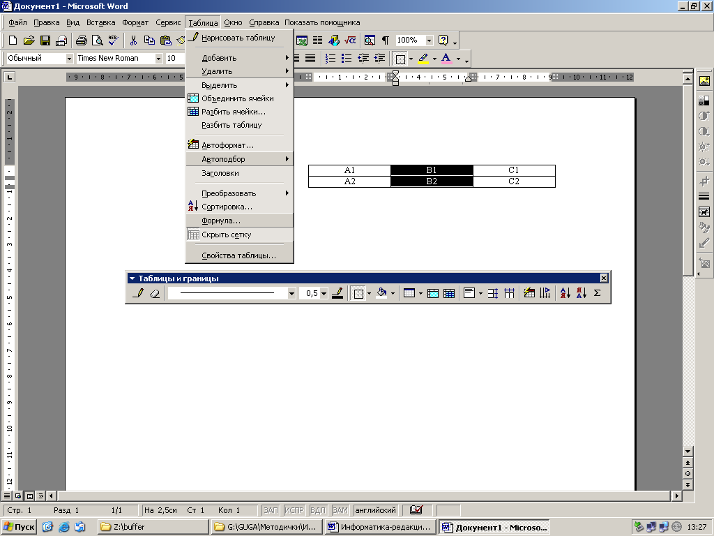Expand the Автоподбор submenu

click(240, 159)
